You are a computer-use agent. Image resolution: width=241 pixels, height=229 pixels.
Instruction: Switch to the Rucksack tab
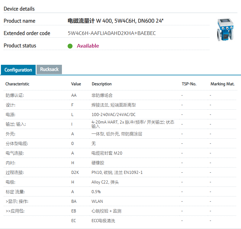pos(49,69)
